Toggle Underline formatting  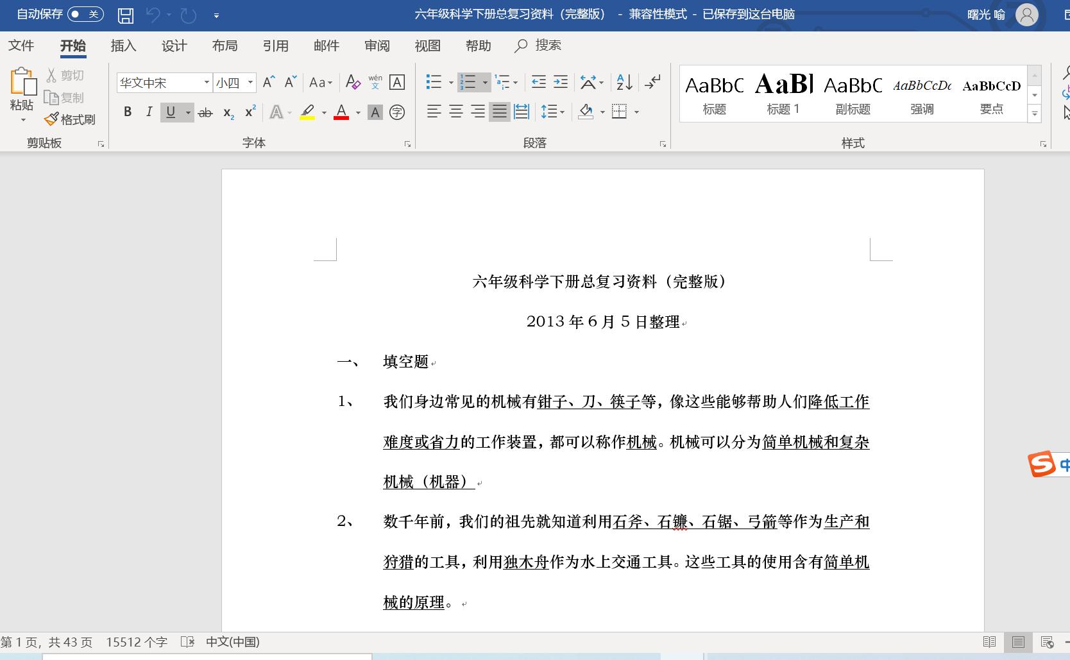[171, 112]
